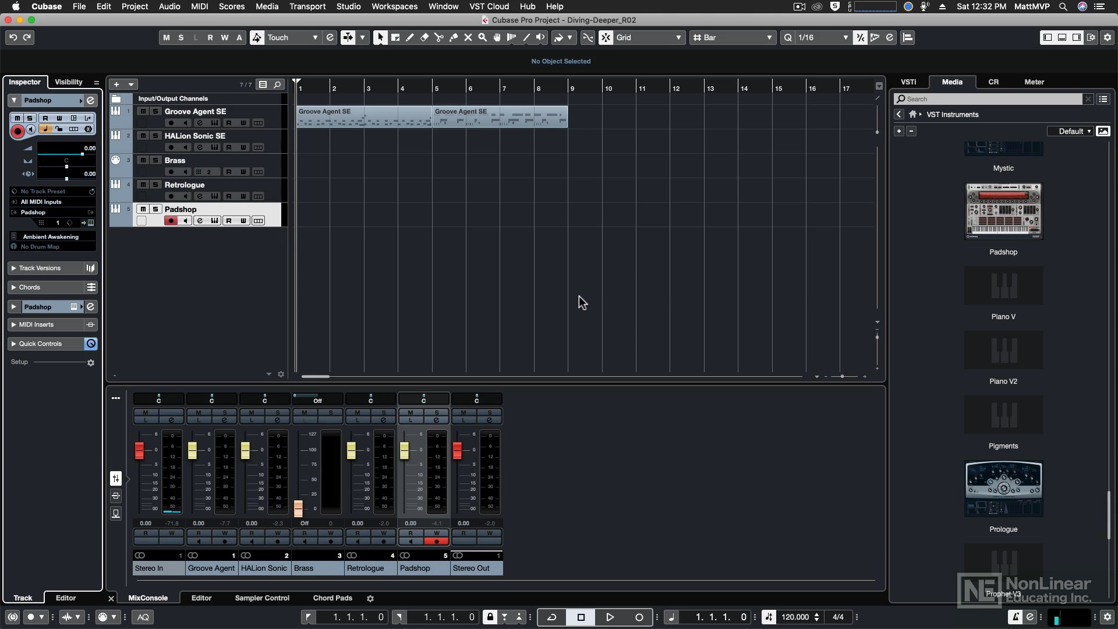Open the metronome click icon

1016,617
